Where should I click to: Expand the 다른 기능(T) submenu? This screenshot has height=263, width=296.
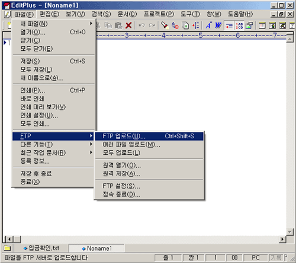[x=54, y=145]
